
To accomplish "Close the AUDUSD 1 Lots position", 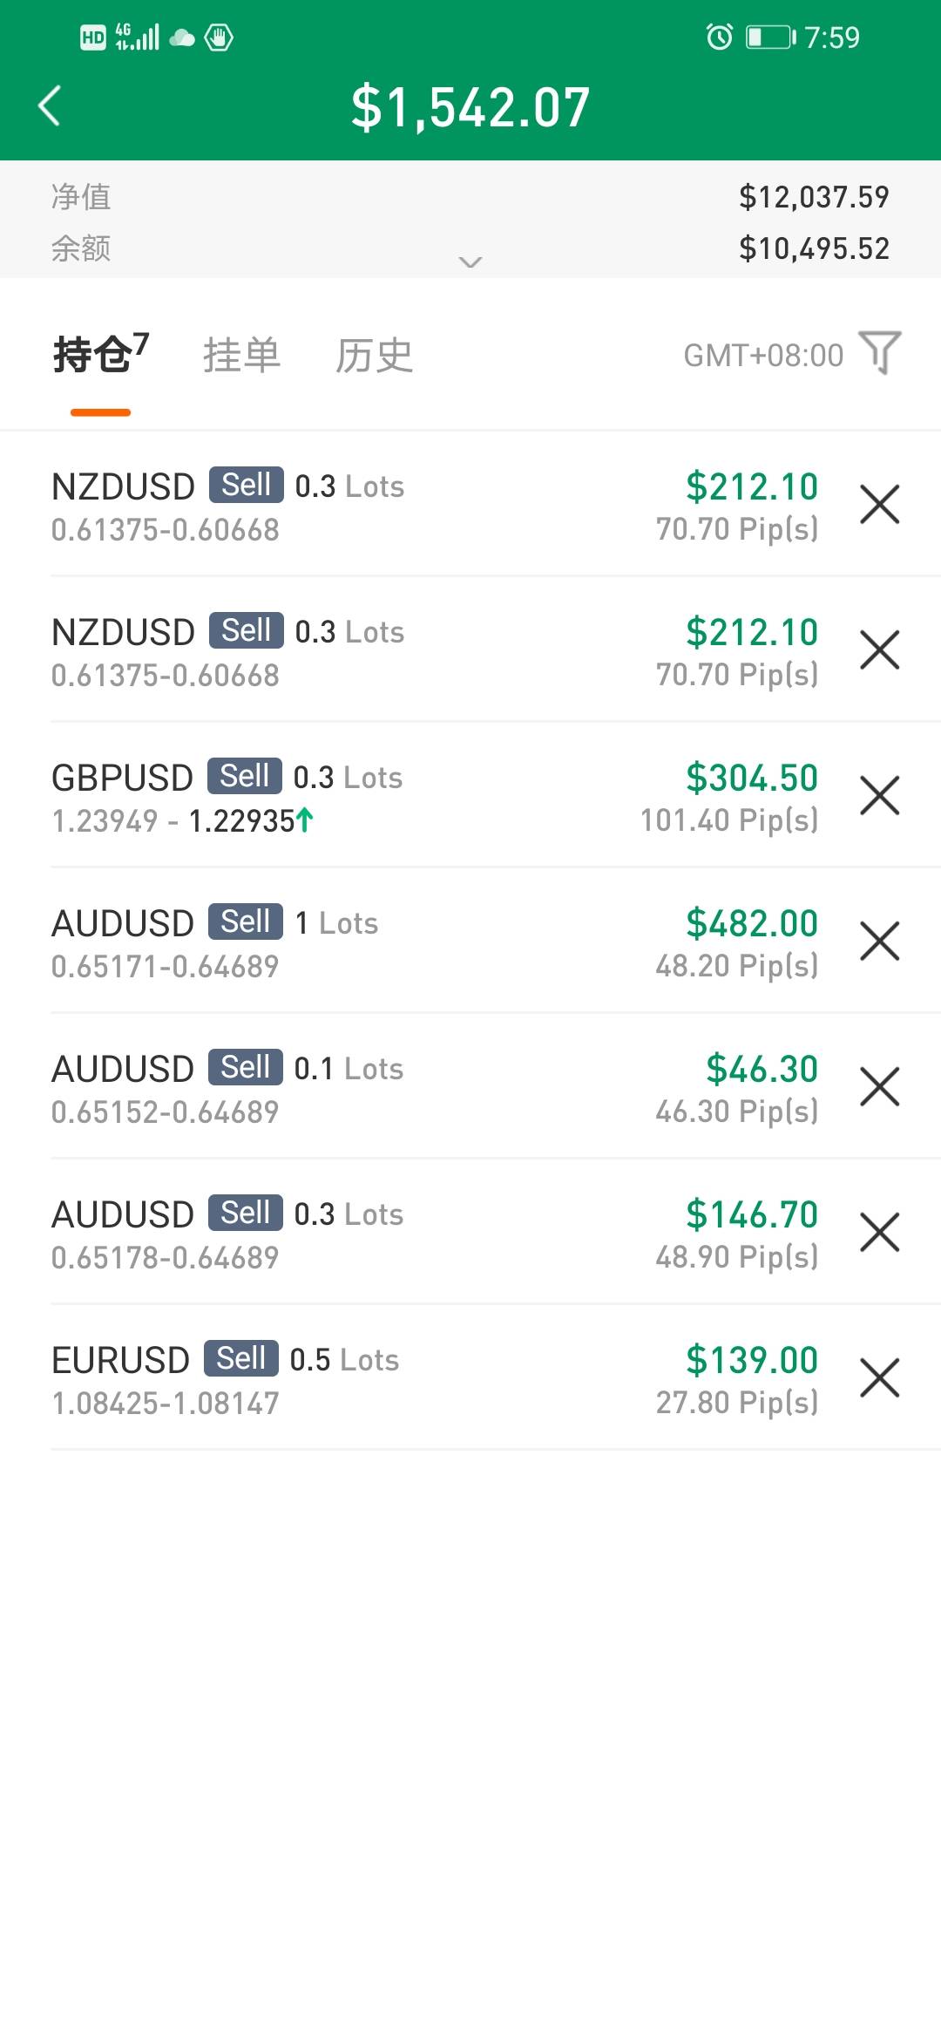I will [879, 942].
